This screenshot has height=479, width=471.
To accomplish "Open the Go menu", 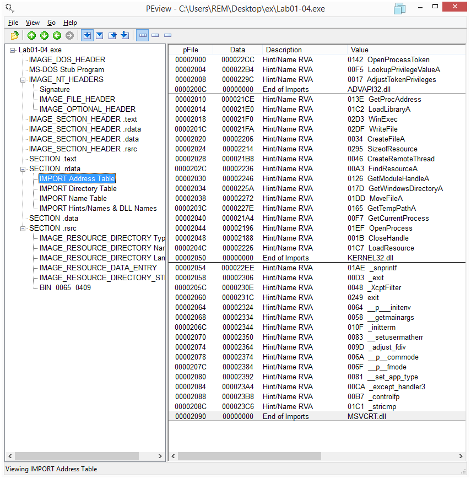I will click(x=51, y=23).
